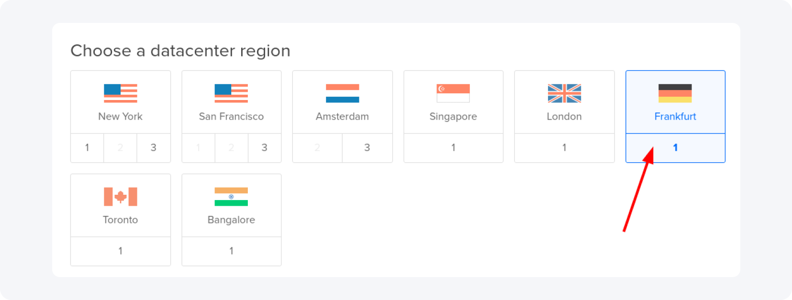
Task: Select disabled New York datacenter 2
Action: [x=120, y=148]
